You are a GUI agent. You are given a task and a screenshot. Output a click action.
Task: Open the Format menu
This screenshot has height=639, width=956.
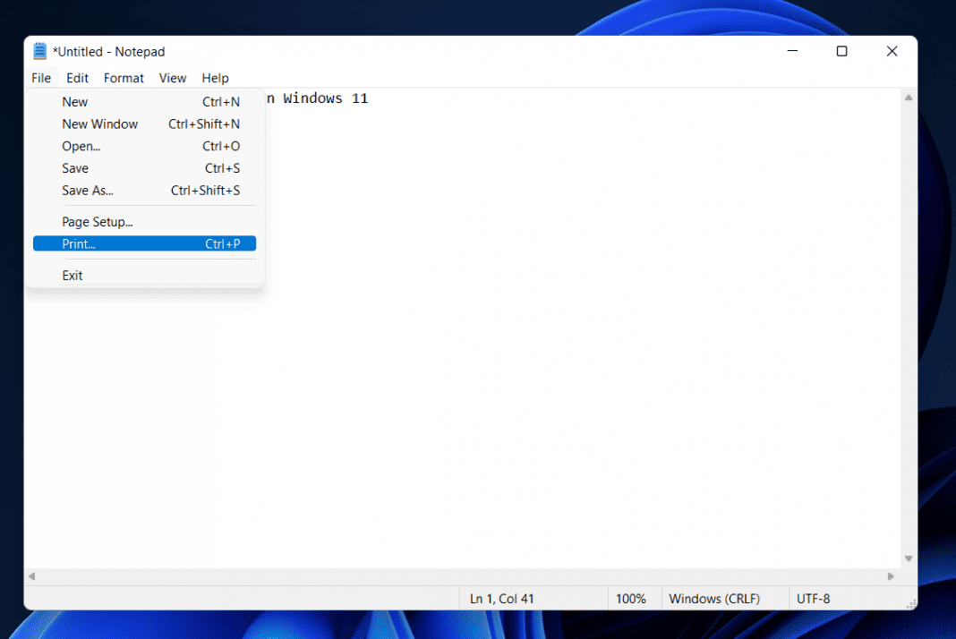(124, 78)
